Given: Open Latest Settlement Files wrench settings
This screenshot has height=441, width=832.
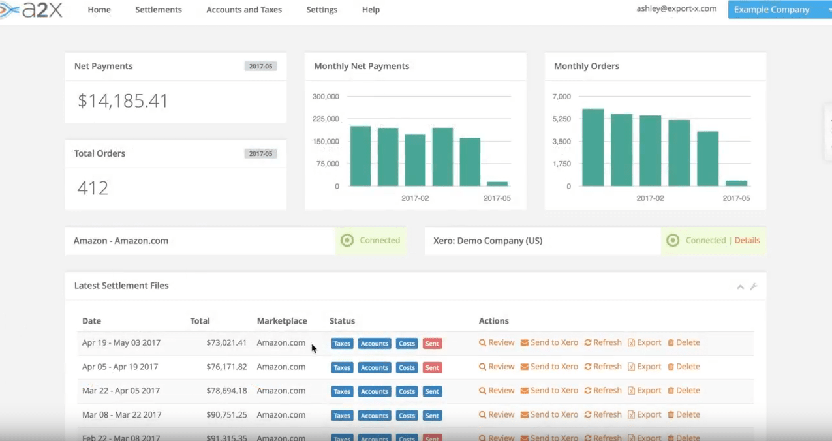Looking at the screenshot, I should pyautogui.click(x=753, y=287).
